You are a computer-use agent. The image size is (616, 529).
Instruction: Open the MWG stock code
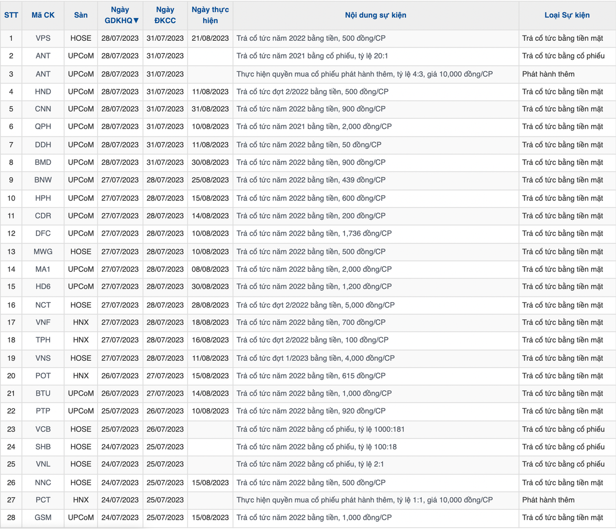(43, 252)
